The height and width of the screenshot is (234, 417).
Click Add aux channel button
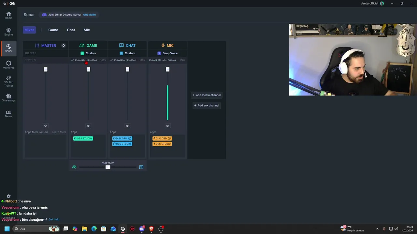(x=207, y=105)
